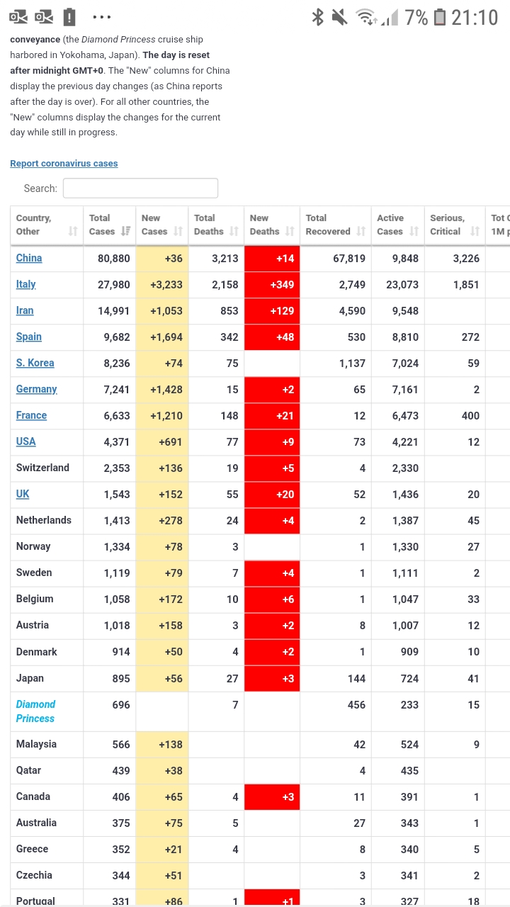Tap the muted sound status icon

click(x=340, y=17)
